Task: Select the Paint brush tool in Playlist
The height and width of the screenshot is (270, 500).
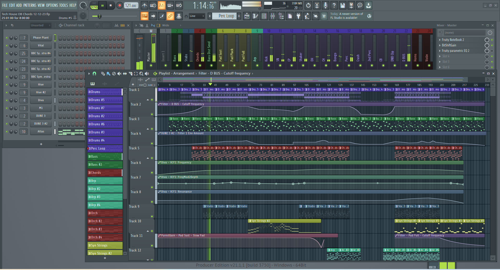Action: [x=108, y=73]
